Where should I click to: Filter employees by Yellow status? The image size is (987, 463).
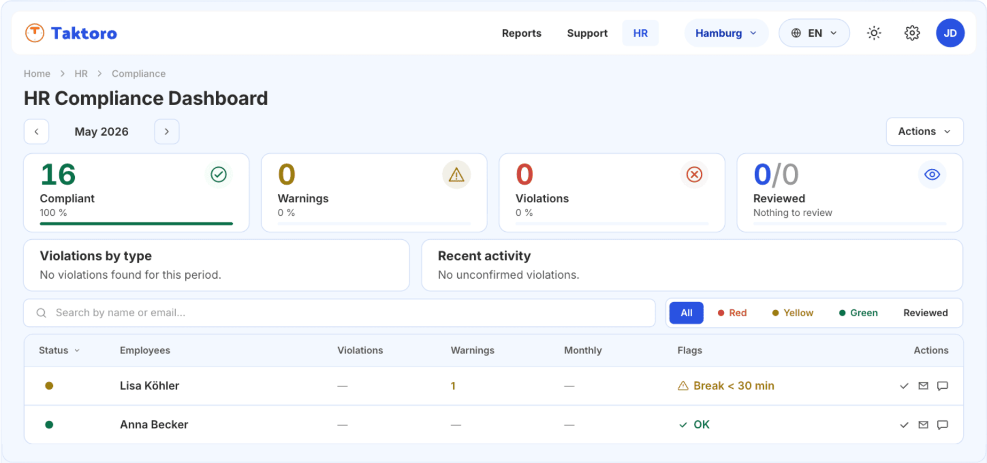point(793,313)
